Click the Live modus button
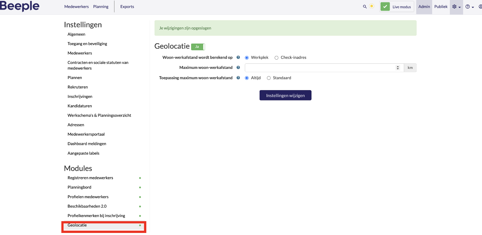This screenshot has width=482, height=235. click(397, 6)
